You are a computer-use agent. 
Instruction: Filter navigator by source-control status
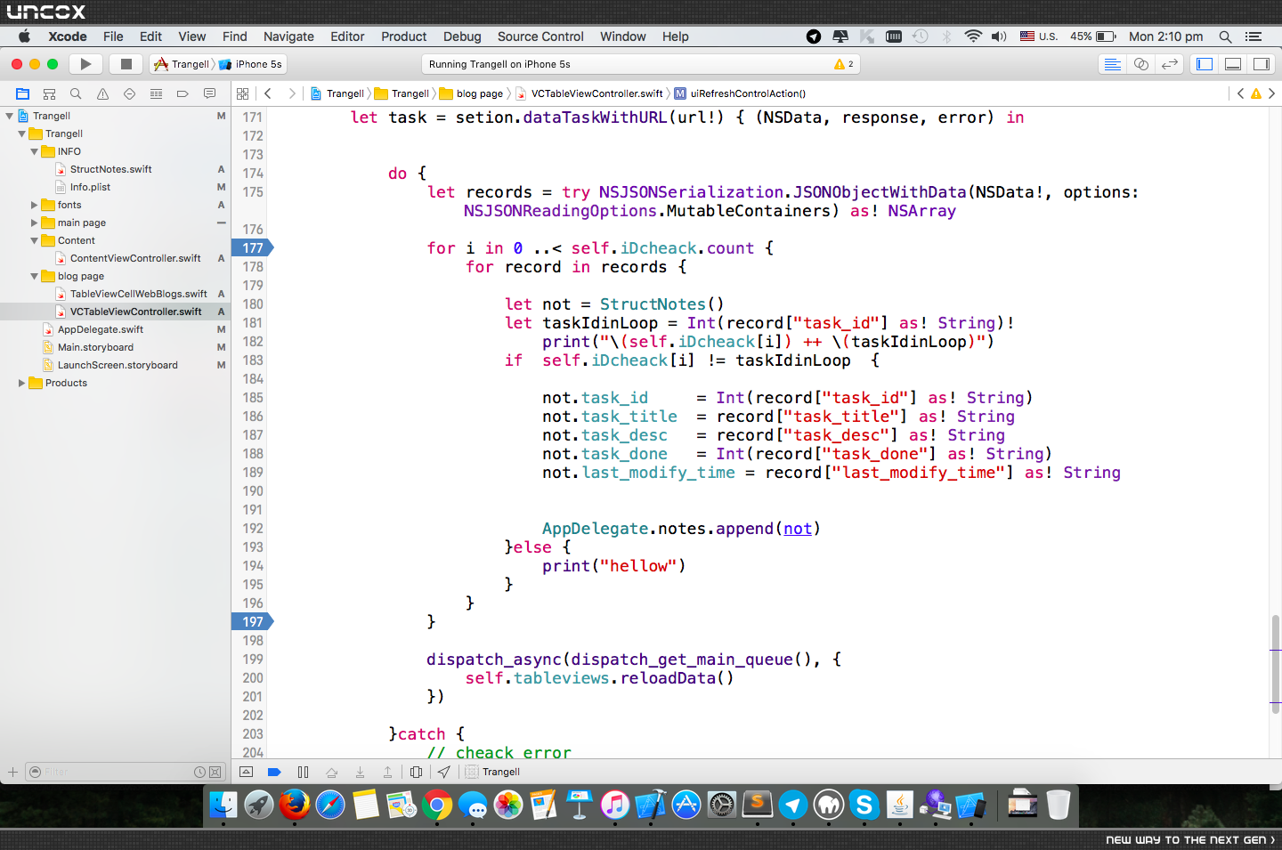[x=215, y=772]
